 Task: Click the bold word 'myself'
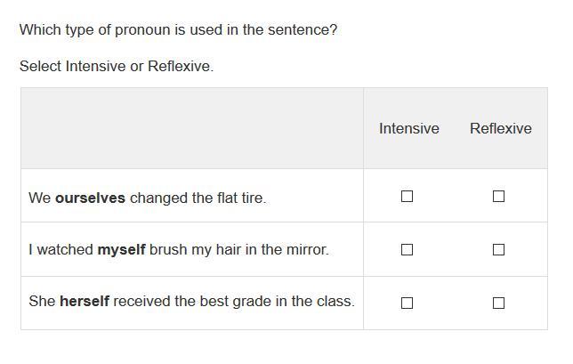121,250
